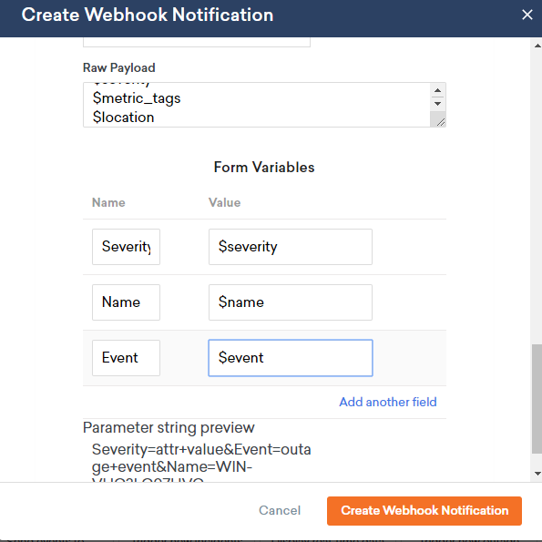
Task: Close the Create Webhook Notification dialog
Action: coord(527,15)
